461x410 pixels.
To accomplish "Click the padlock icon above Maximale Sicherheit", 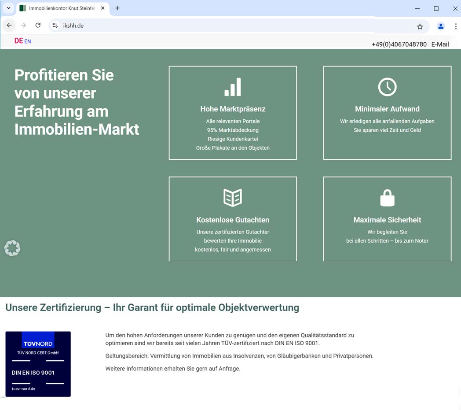I will coord(387,198).
